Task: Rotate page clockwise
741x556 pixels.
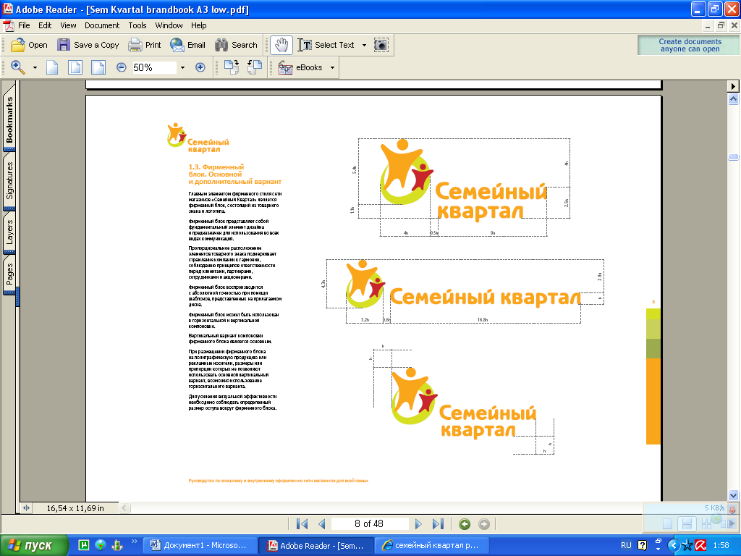Action: pyautogui.click(x=231, y=67)
